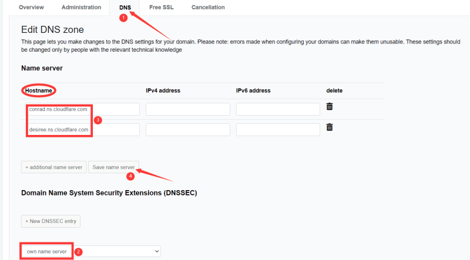
Task: Click the conrad.ns.cloudflare.com hostname field
Action: pyautogui.click(x=82, y=109)
